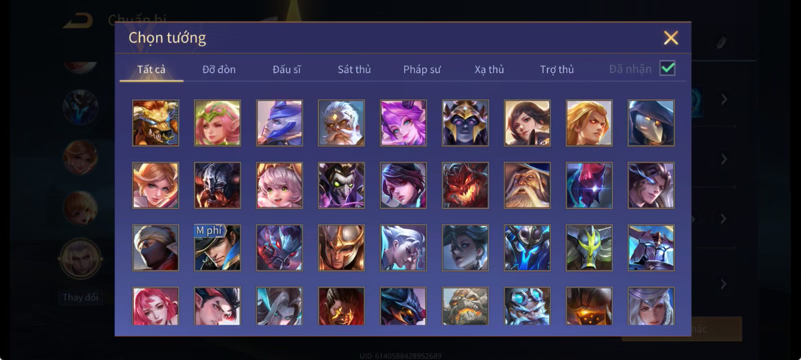Choose the golden-helmet warrior hero
Screen dimensions: 801x360
[x=341, y=248]
